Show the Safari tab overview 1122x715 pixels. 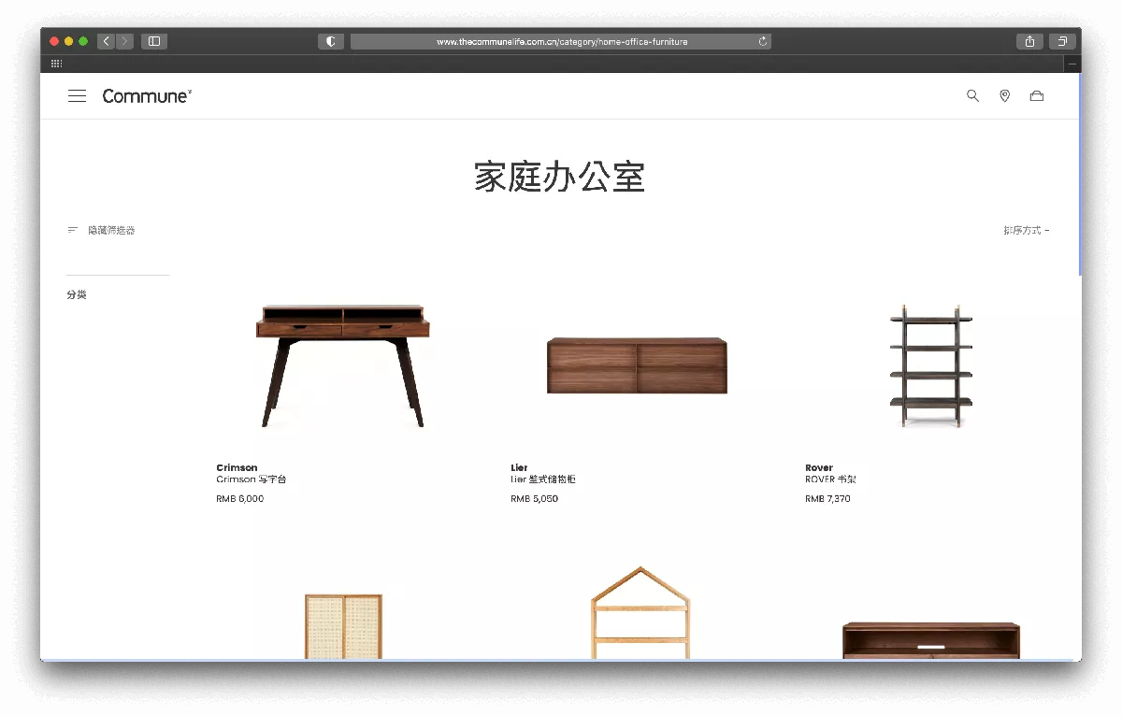[x=1063, y=41]
